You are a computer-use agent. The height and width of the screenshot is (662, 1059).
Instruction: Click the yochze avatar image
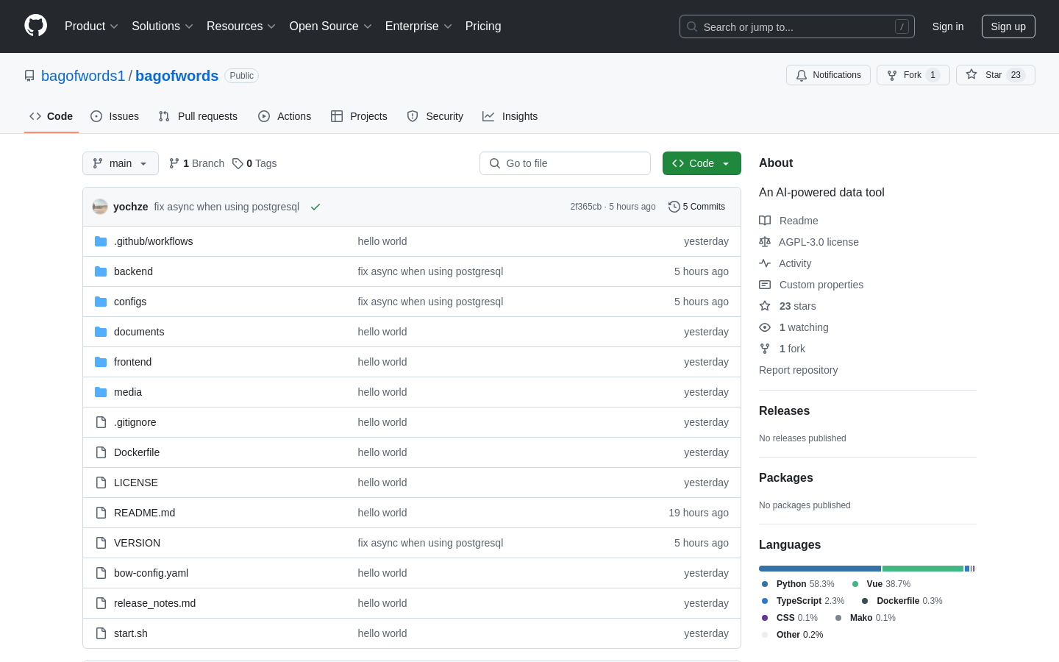tap(100, 207)
